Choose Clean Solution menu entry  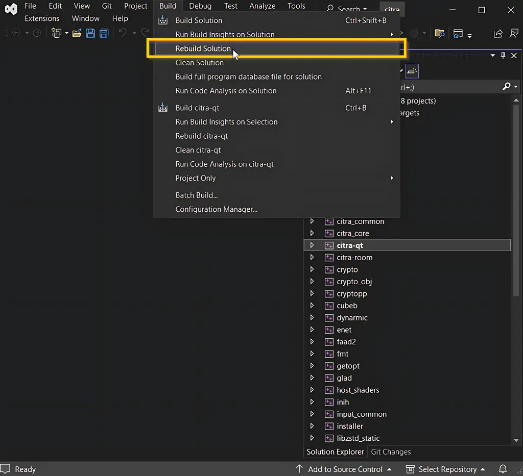click(199, 63)
